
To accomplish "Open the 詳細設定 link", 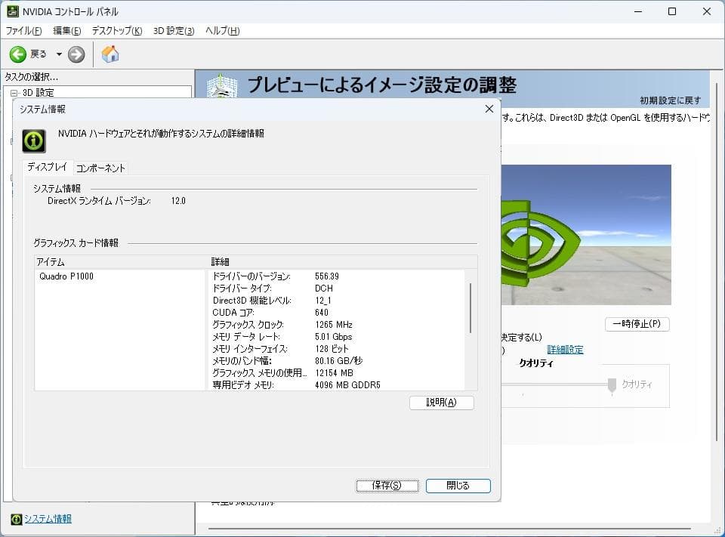I will click(x=565, y=349).
